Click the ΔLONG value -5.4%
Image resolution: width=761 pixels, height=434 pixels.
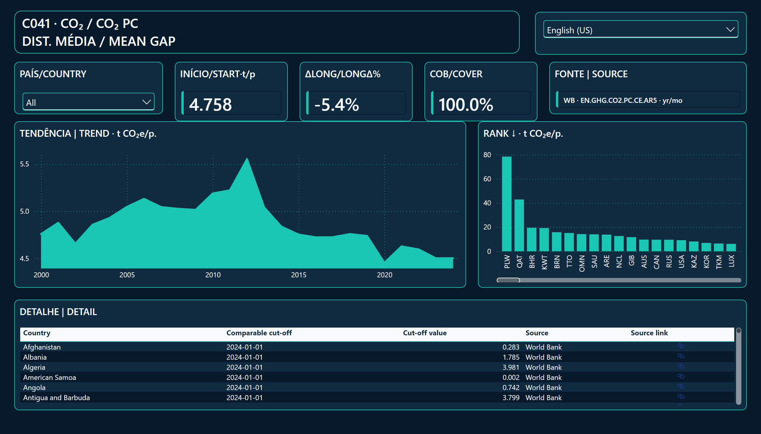point(337,104)
